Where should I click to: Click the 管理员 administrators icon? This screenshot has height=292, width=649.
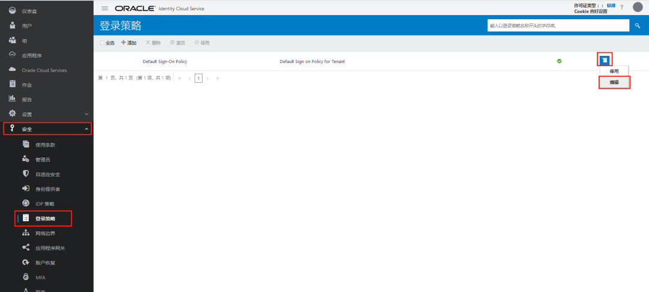[x=26, y=159]
